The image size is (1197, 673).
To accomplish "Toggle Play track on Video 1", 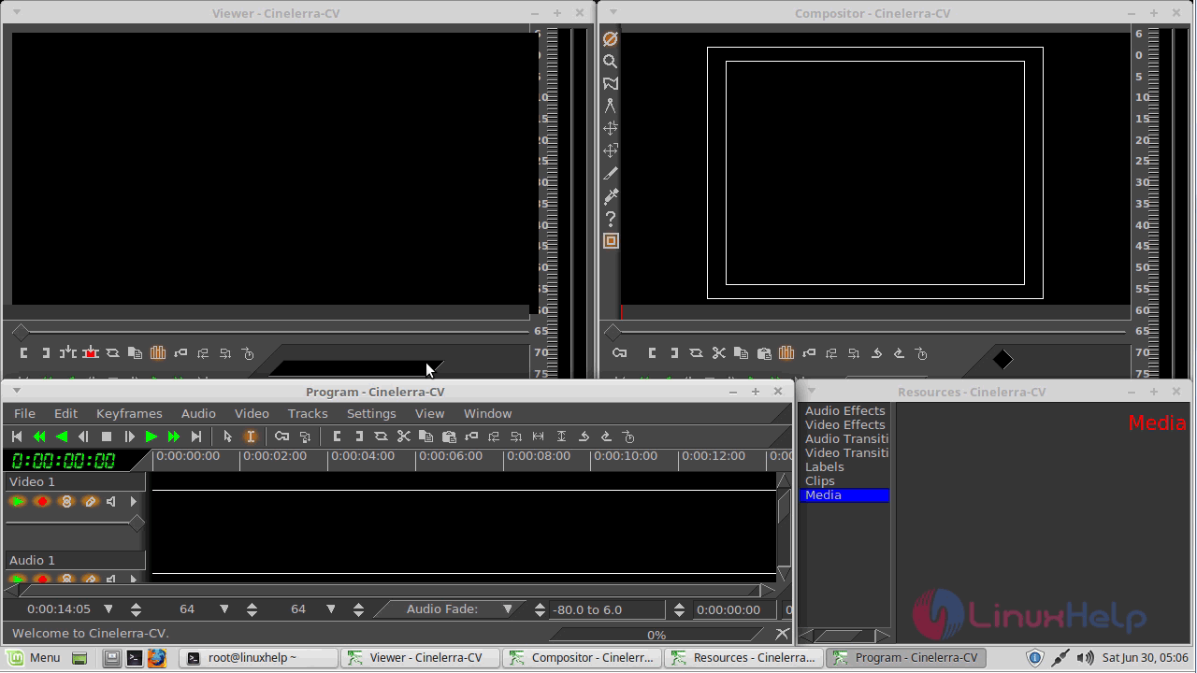I will (18, 502).
